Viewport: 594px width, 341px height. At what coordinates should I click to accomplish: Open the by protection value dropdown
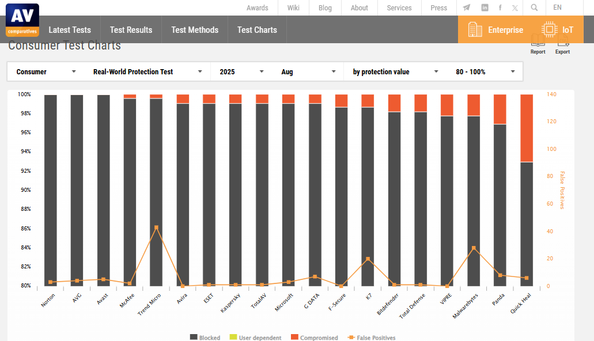coord(395,71)
